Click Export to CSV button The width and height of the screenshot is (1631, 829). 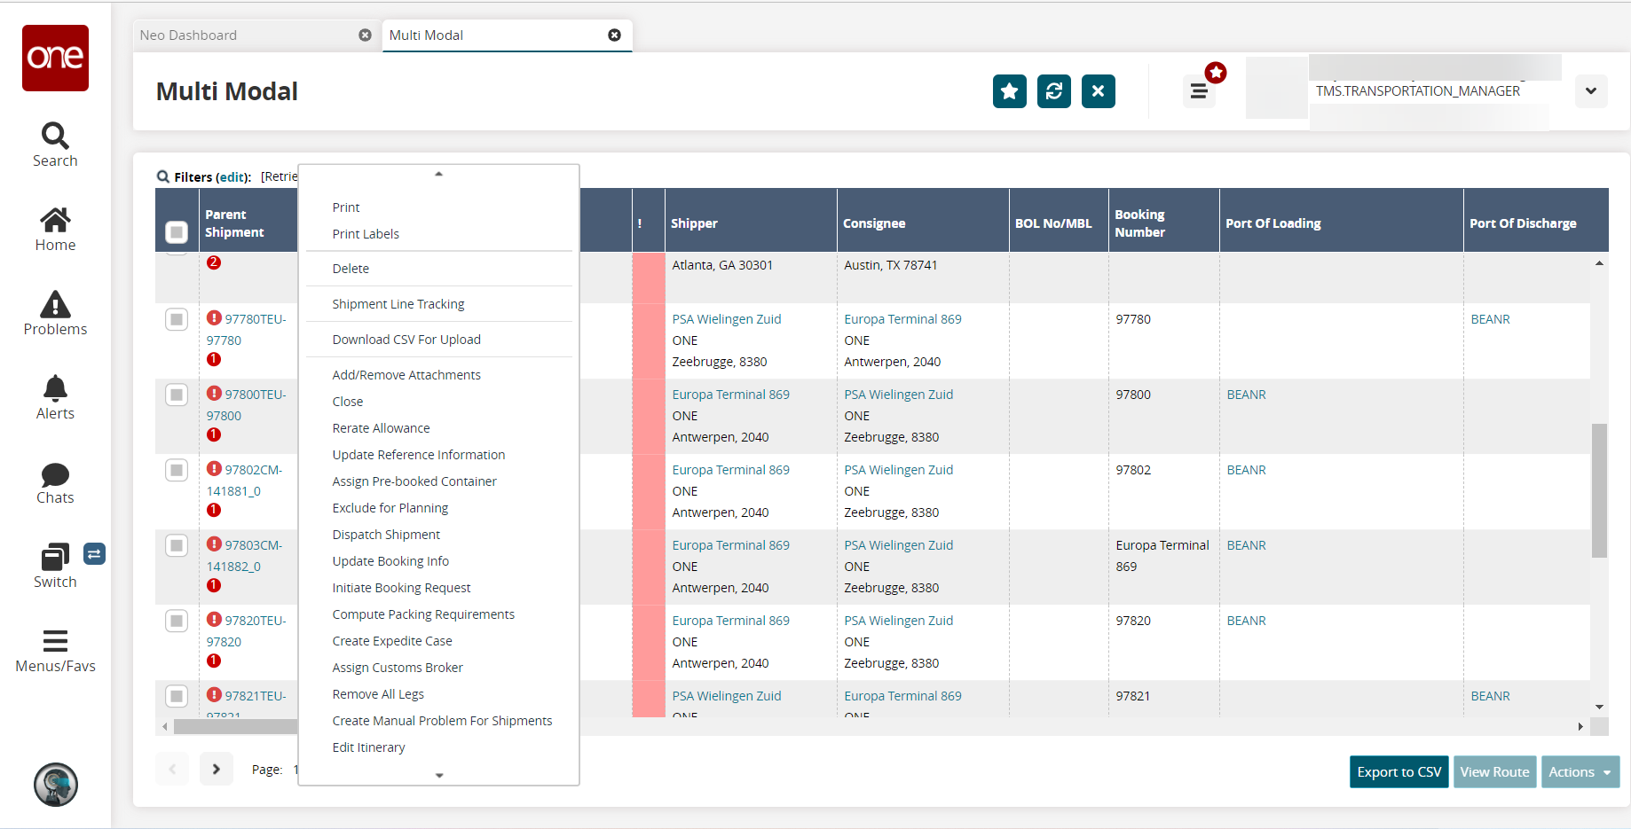(1399, 772)
